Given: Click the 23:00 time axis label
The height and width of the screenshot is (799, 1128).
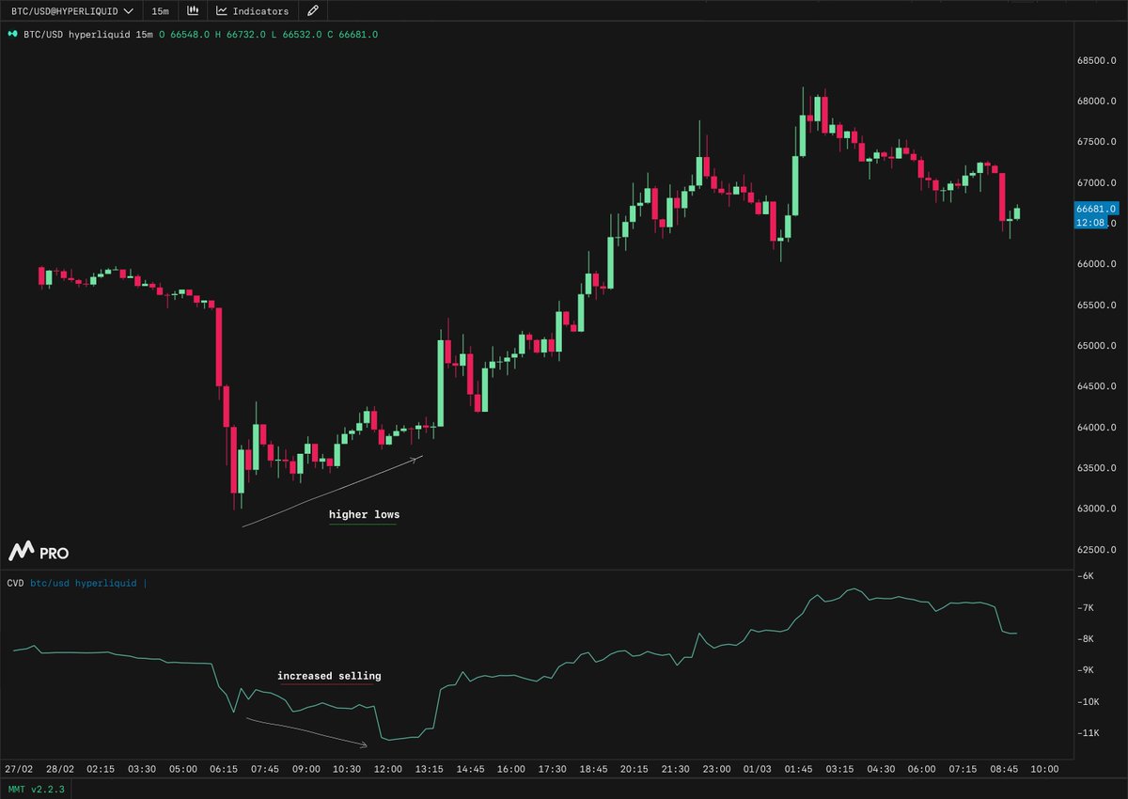Looking at the screenshot, I should [715, 769].
